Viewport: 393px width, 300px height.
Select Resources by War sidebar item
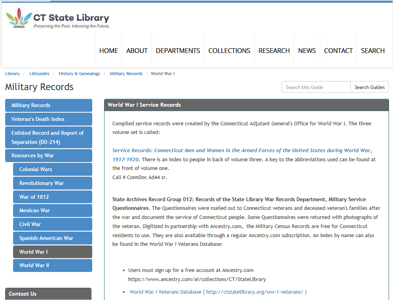[49, 155]
